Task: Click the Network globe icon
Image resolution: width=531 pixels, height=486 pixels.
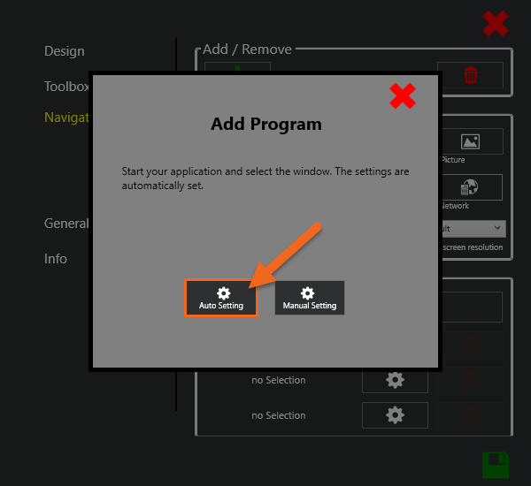Action: (x=471, y=187)
